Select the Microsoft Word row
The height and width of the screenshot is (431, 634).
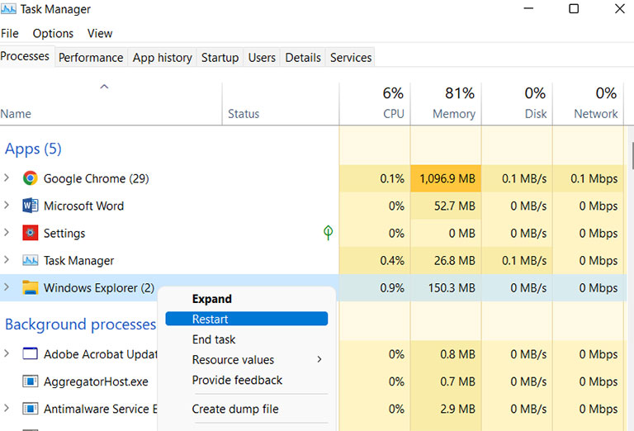click(x=314, y=206)
